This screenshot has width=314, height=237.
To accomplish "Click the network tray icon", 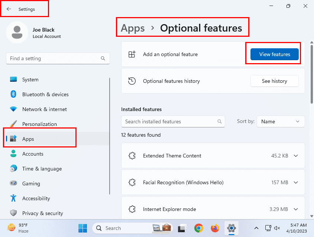I will coord(268,228).
